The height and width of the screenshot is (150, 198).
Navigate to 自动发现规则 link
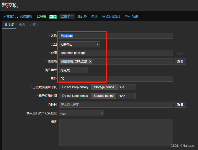point(111,16)
